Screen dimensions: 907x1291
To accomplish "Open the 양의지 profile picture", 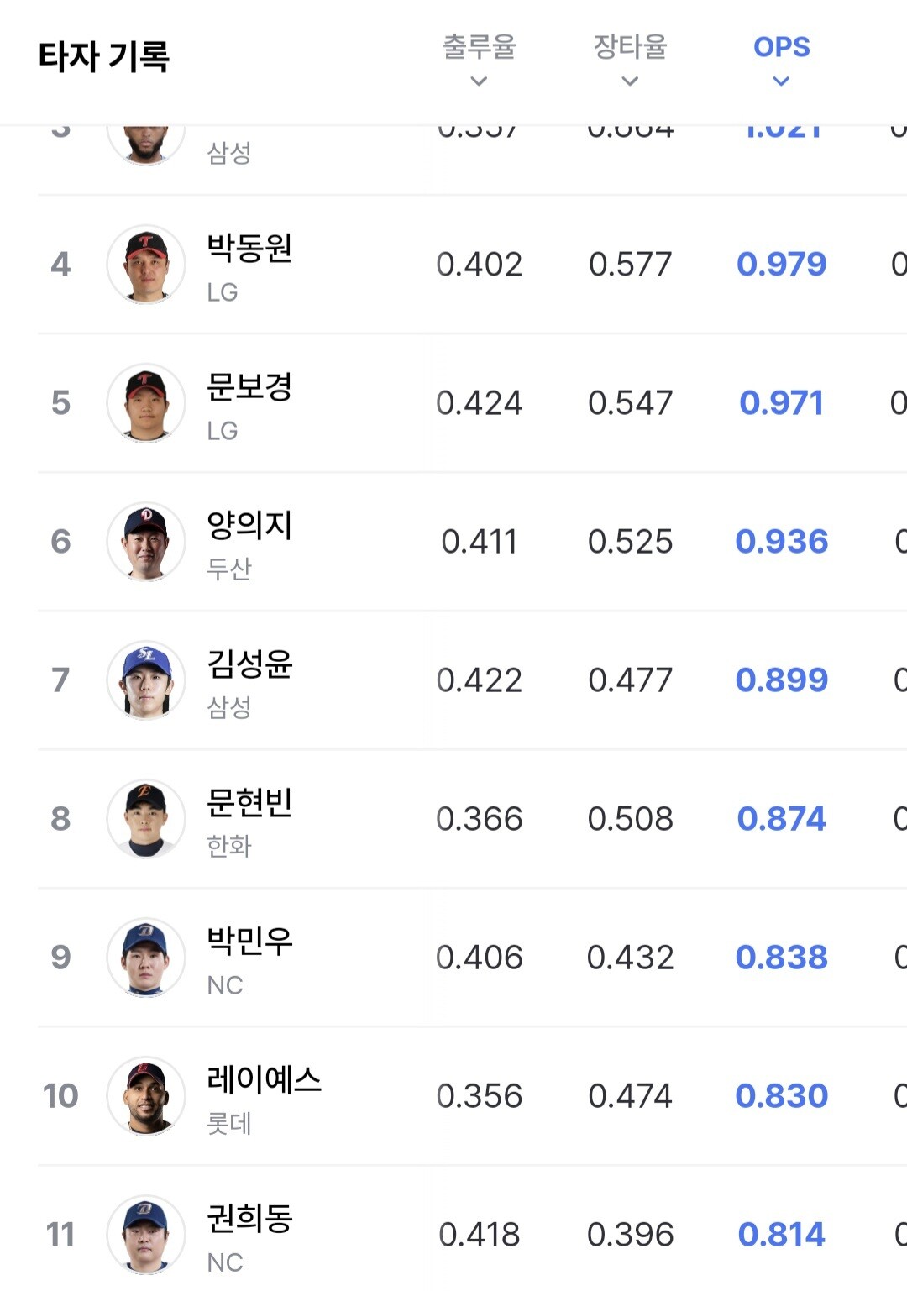I will tap(146, 542).
